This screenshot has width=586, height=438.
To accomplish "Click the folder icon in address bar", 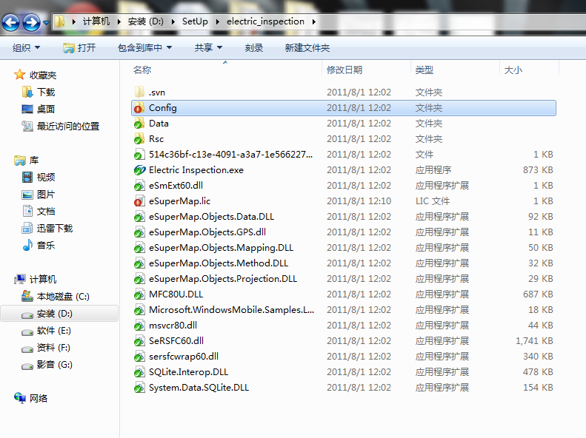I will [59, 21].
